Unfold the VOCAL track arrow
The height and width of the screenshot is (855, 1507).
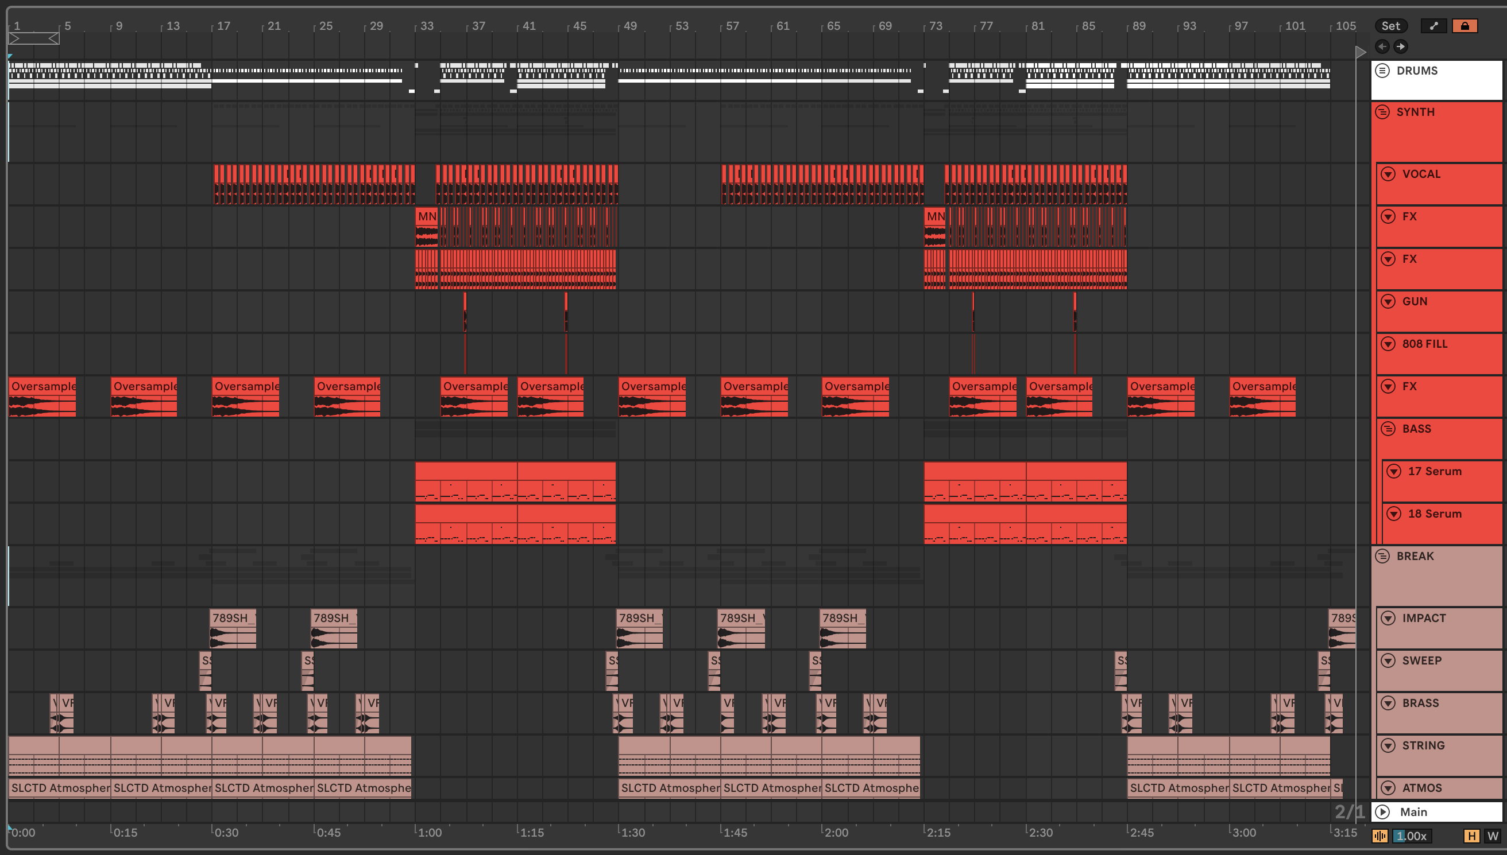coord(1388,174)
